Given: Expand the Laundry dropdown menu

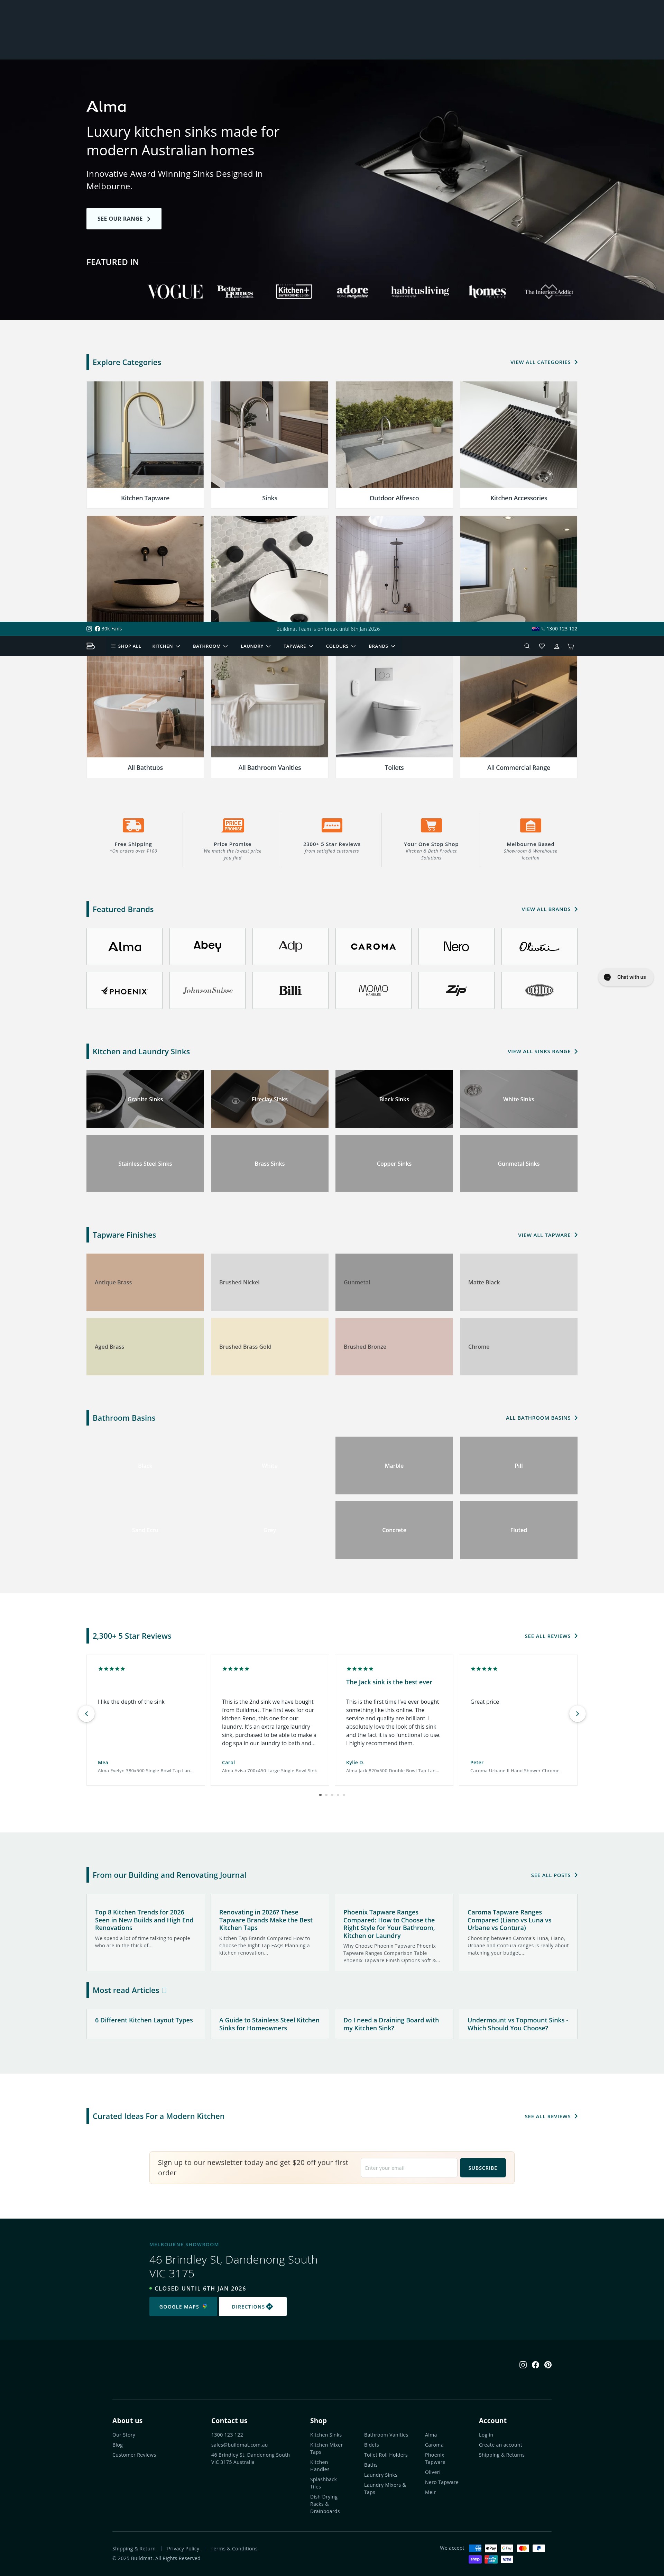Looking at the screenshot, I should click(255, 646).
